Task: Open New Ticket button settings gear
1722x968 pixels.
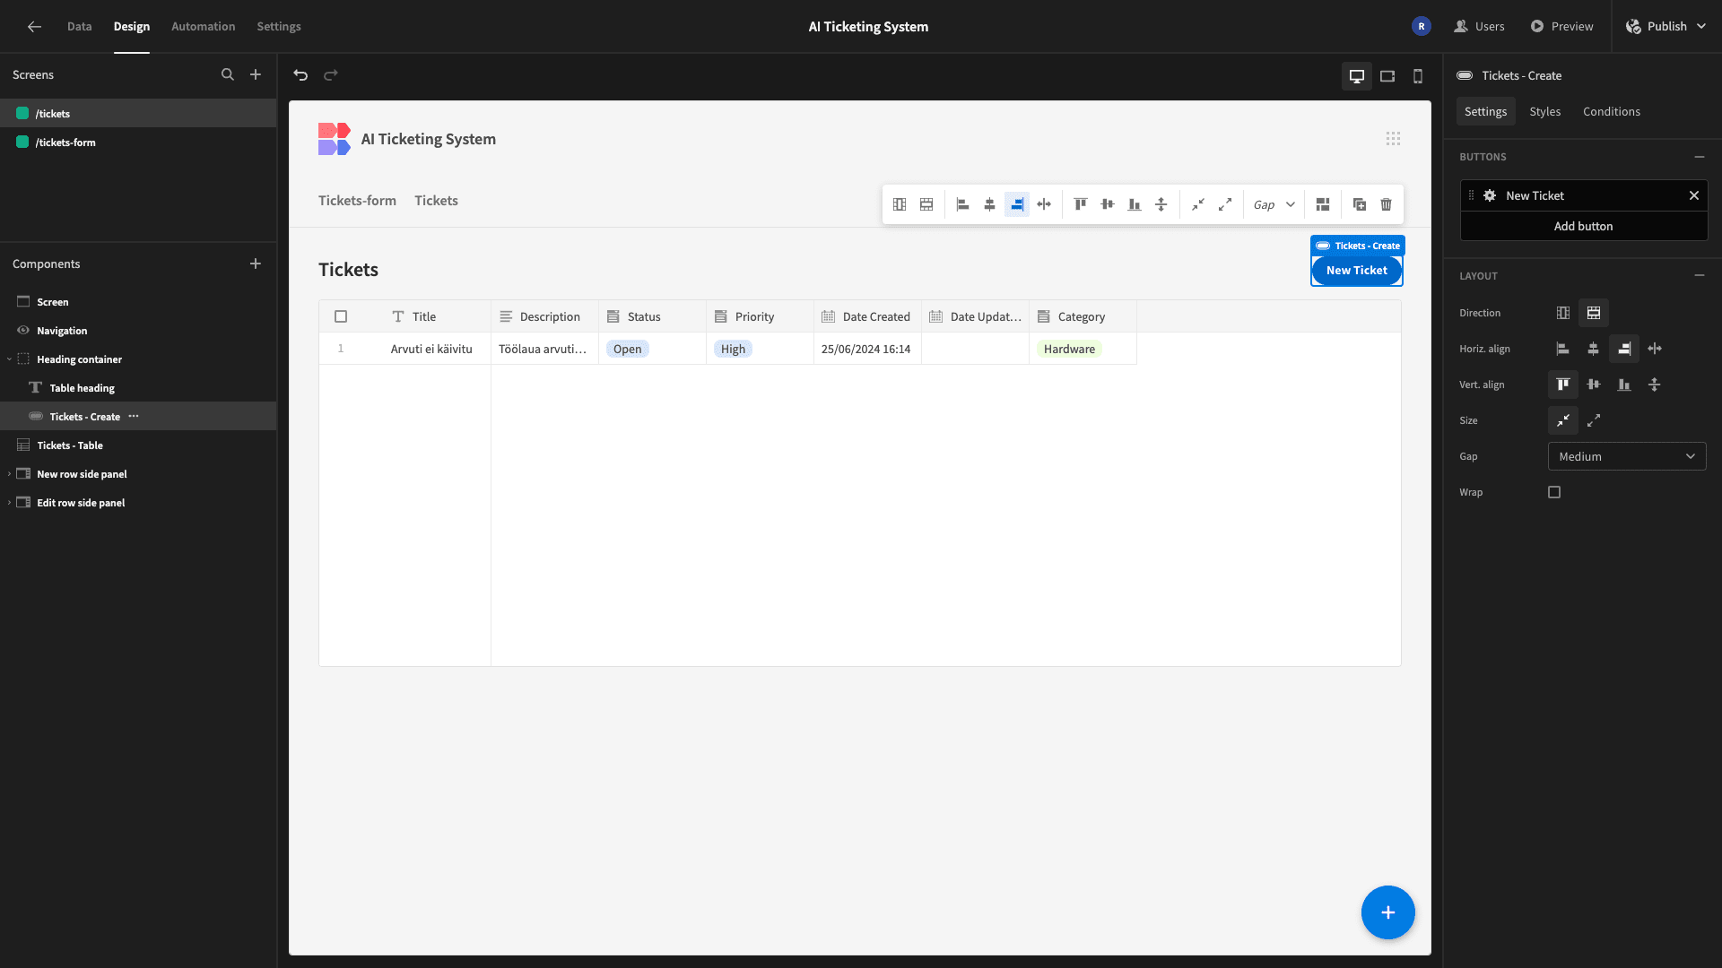Action: [1490, 195]
